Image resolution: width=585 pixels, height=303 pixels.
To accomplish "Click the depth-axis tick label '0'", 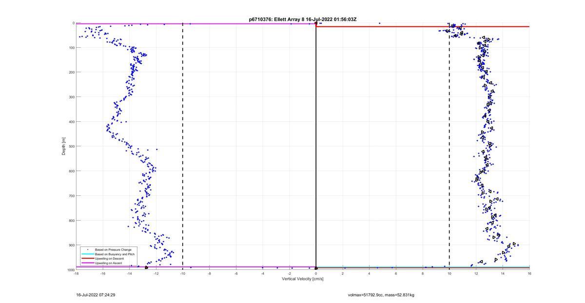I will [x=73, y=23].
